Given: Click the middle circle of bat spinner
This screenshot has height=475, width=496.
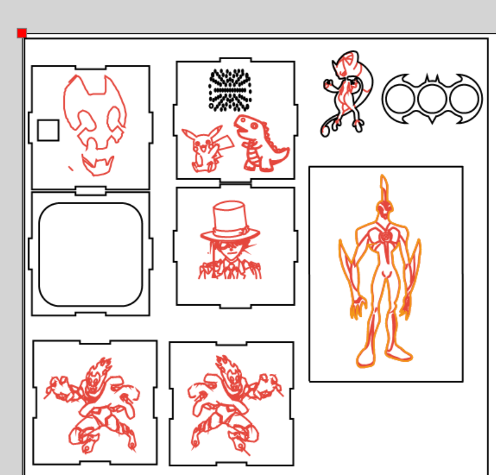Looking at the screenshot, I should [432, 99].
